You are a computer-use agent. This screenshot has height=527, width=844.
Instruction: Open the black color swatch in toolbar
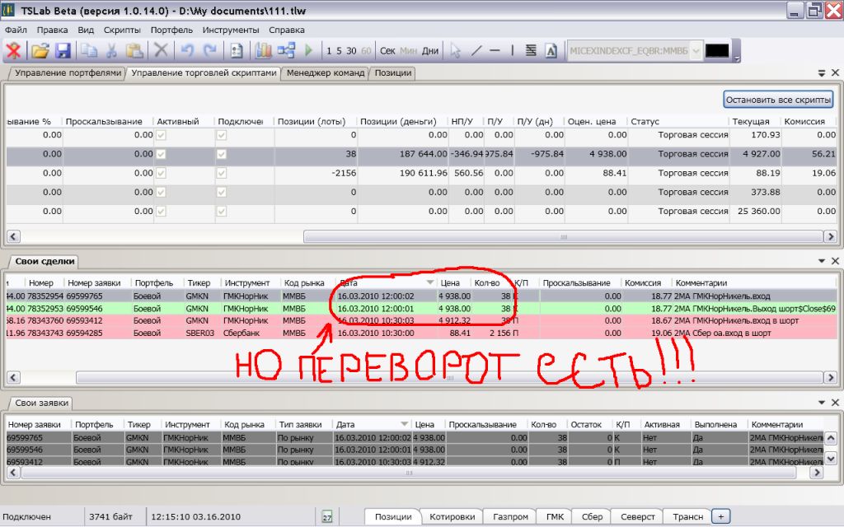pos(716,51)
